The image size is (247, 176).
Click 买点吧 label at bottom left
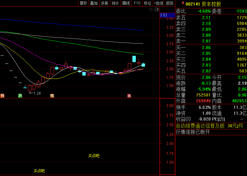point(39,171)
